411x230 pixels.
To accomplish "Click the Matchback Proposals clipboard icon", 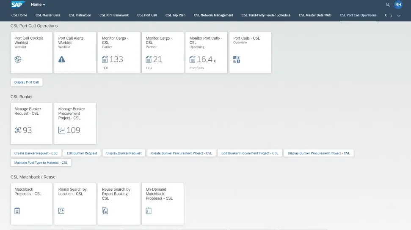I will 17,211.
